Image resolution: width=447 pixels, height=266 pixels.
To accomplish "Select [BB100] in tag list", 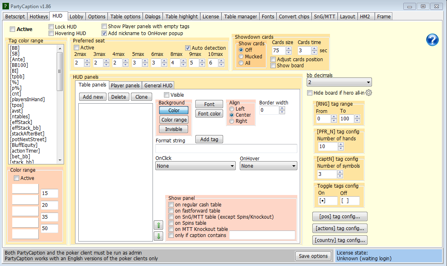I will (x=19, y=65).
